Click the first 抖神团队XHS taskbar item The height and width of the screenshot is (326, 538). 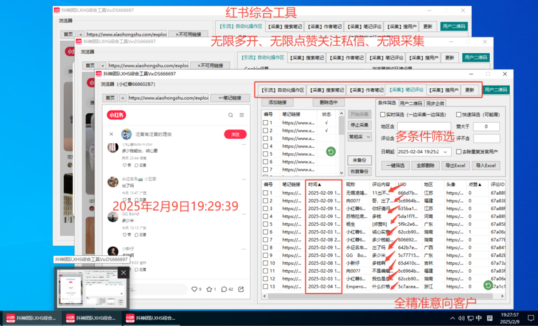click(31, 318)
